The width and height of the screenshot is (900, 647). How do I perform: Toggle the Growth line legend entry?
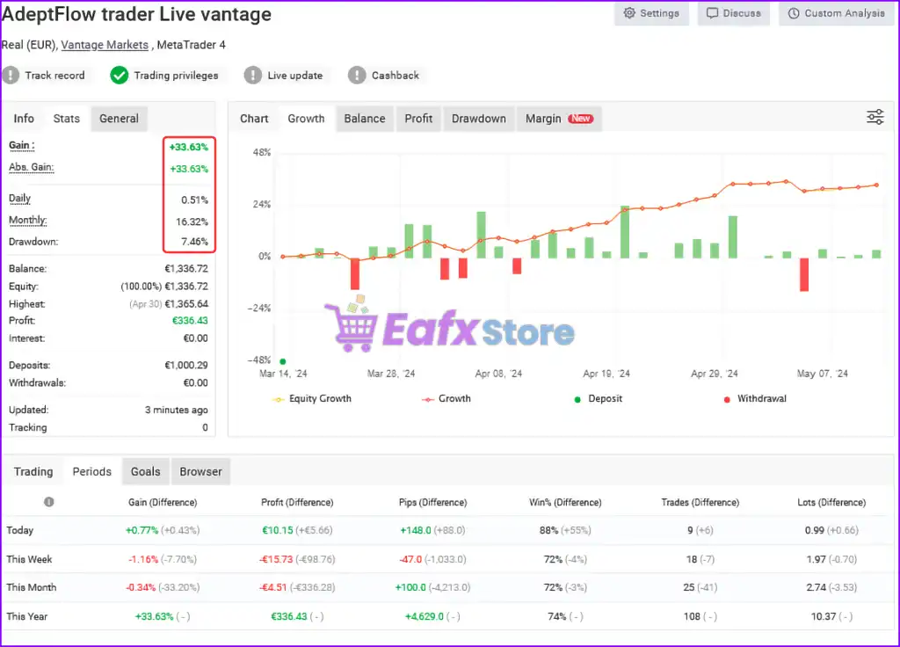[x=446, y=398]
